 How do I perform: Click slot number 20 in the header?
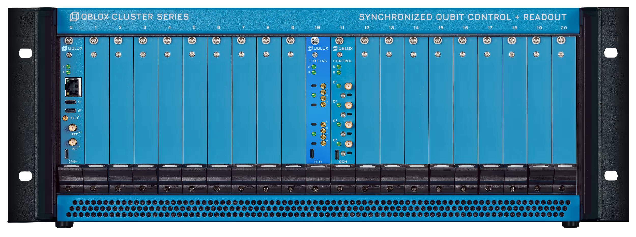(x=564, y=28)
